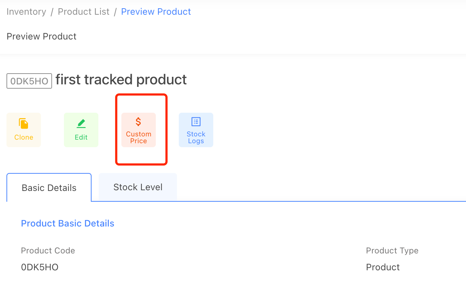
Task: Open Inventory from the breadcrumb
Action: tap(26, 11)
